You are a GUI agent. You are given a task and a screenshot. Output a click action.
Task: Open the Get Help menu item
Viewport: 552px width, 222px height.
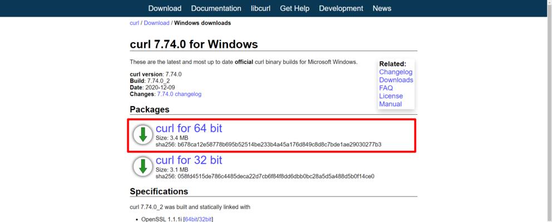[x=295, y=8]
